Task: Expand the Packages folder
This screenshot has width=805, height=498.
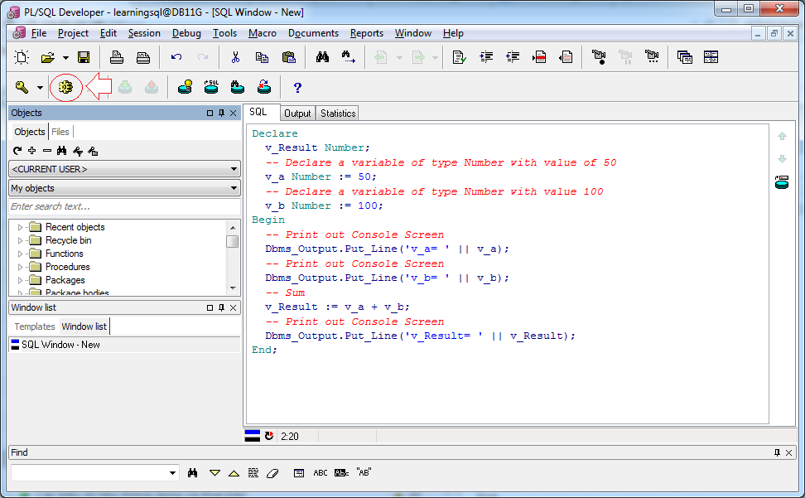Action: point(20,280)
